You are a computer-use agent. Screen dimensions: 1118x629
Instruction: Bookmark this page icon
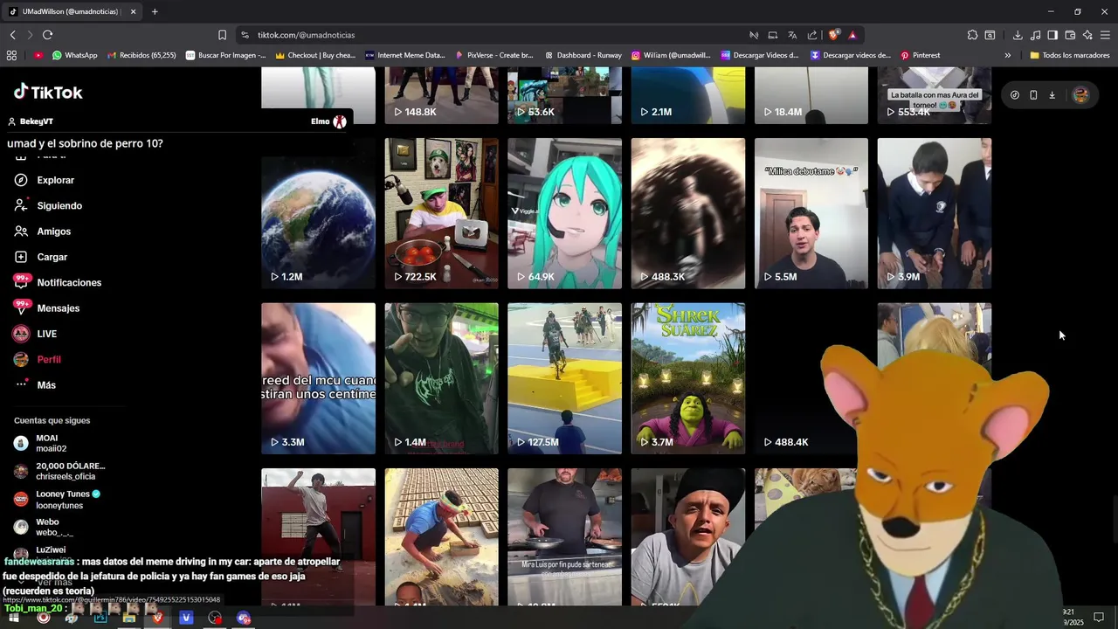coord(222,35)
